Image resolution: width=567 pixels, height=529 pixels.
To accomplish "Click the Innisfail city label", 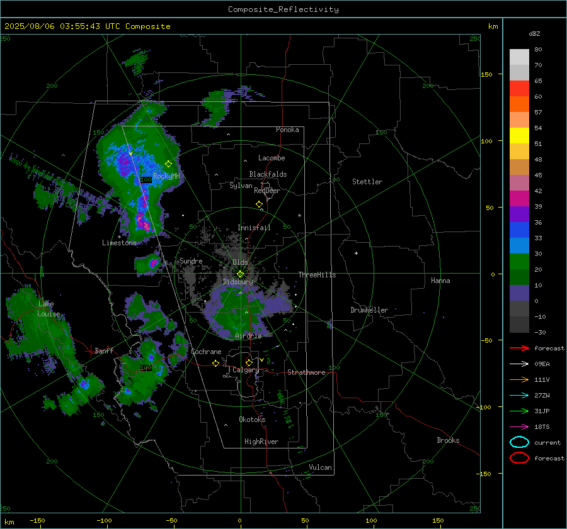I will tap(254, 228).
